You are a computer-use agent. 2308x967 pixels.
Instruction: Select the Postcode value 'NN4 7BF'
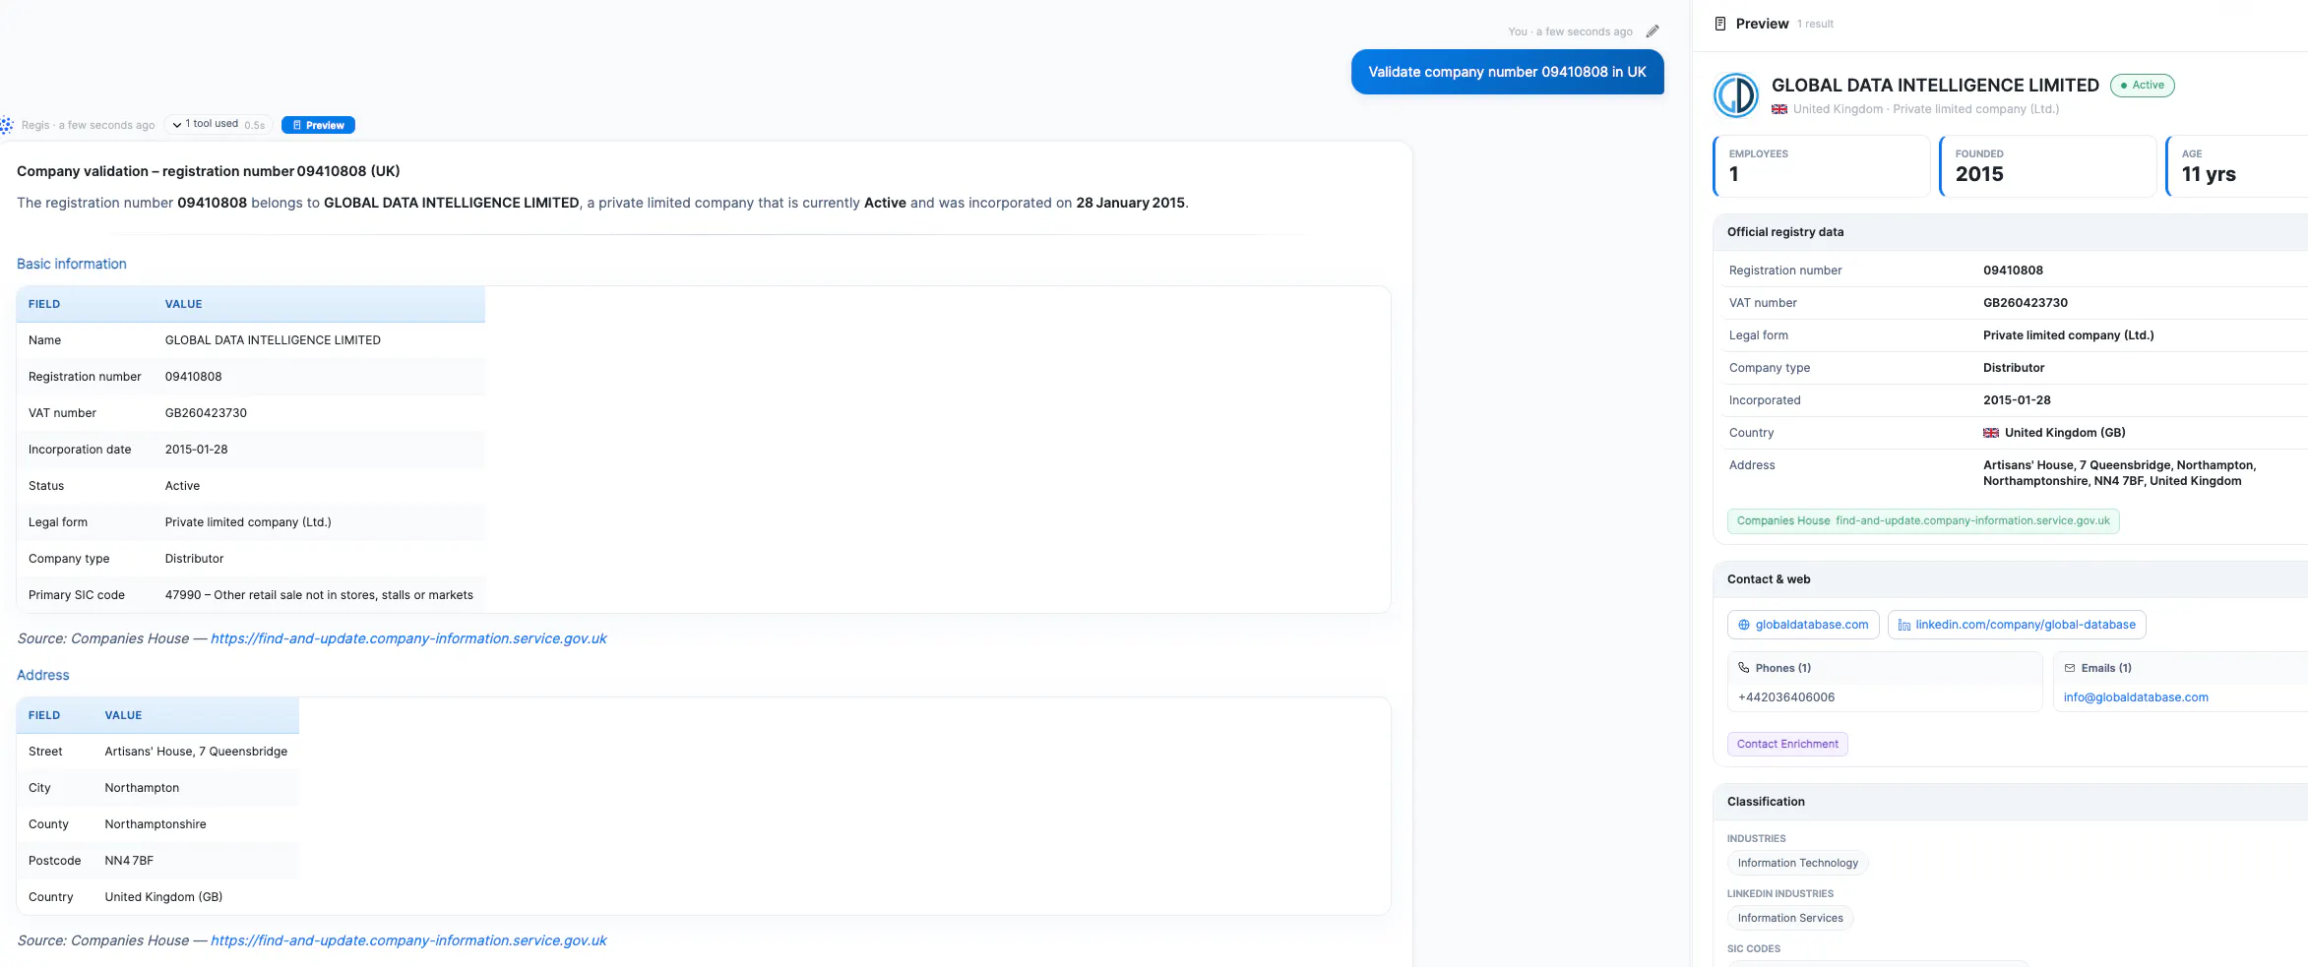pyautogui.click(x=129, y=861)
